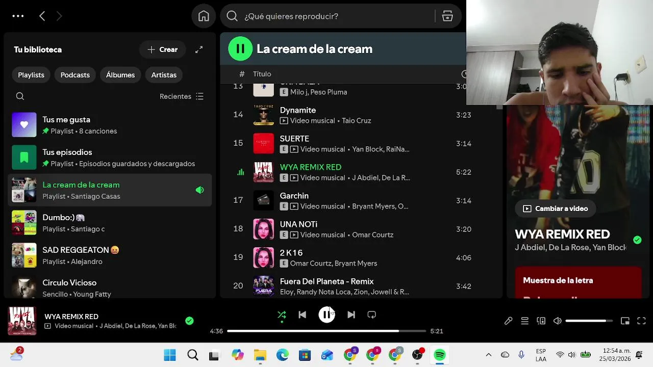Viewport: 653px width, 367px height.
Task: Click the saved checkmark in now-playing panel
Action: pyautogui.click(x=637, y=240)
